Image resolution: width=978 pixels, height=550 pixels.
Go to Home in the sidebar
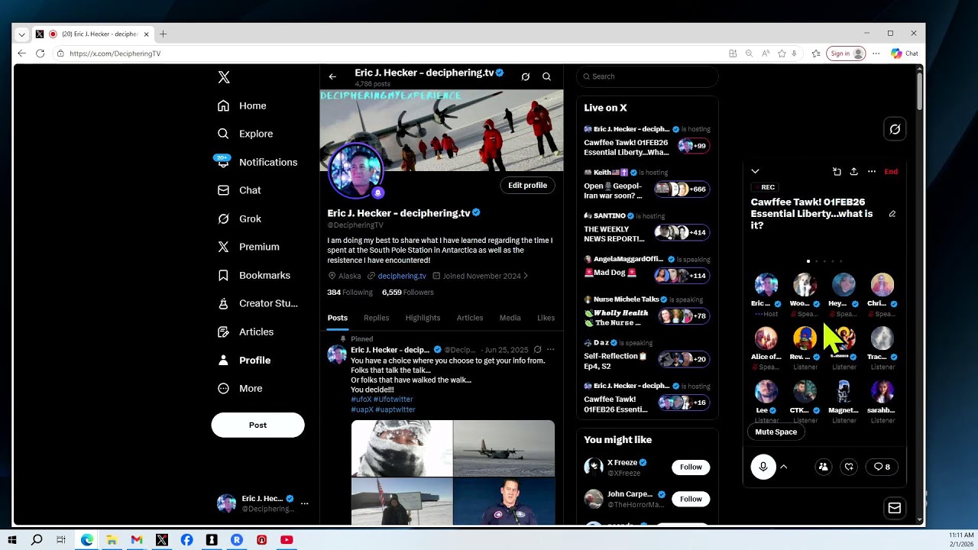242,105
